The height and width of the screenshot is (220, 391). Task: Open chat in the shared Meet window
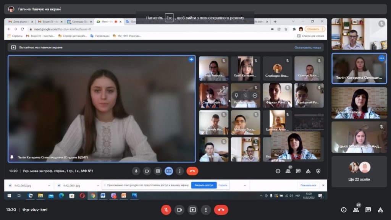pos(298,171)
